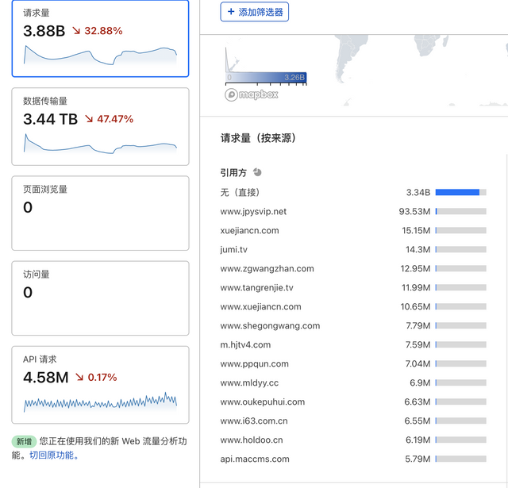Select the api.maccms.com referrer entry

tap(255, 459)
